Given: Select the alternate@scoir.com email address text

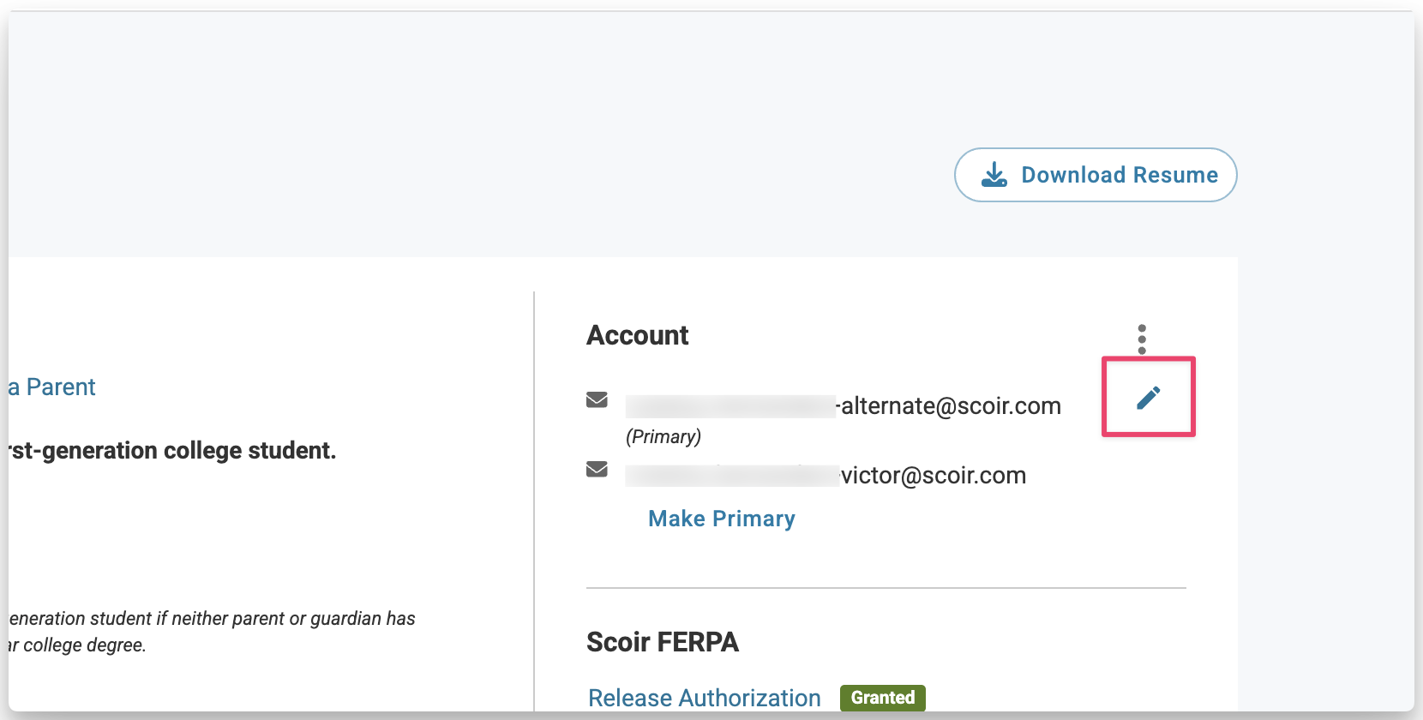Looking at the screenshot, I should (x=951, y=406).
